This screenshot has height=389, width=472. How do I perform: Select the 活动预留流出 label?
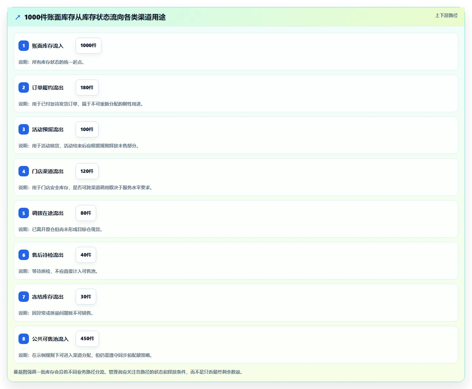(x=48, y=130)
